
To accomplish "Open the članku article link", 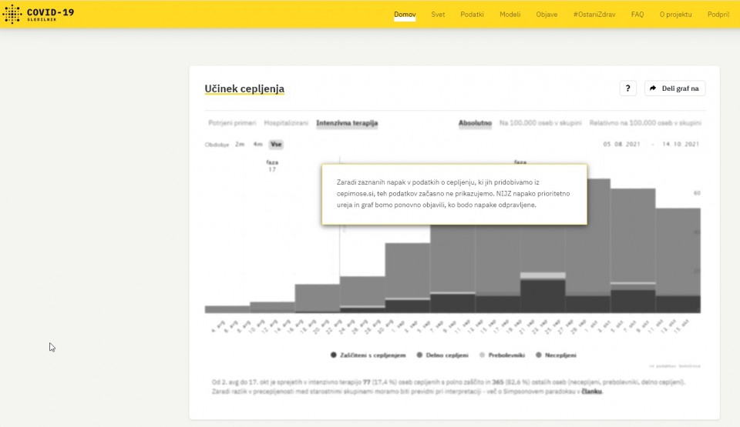I will coord(592,391).
